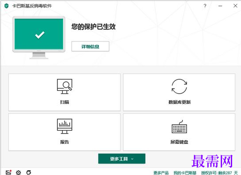Open the 更多产品 link
241x175 pixels.
[161, 173]
